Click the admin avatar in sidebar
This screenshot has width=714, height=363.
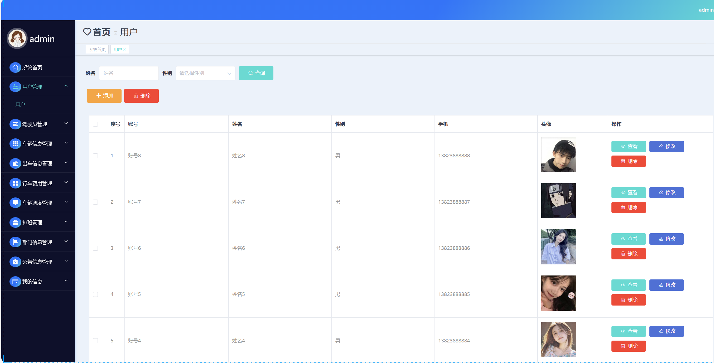point(17,38)
